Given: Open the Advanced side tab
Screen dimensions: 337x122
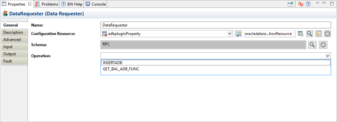Looking at the screenshot, I should (x=14, y=40).
